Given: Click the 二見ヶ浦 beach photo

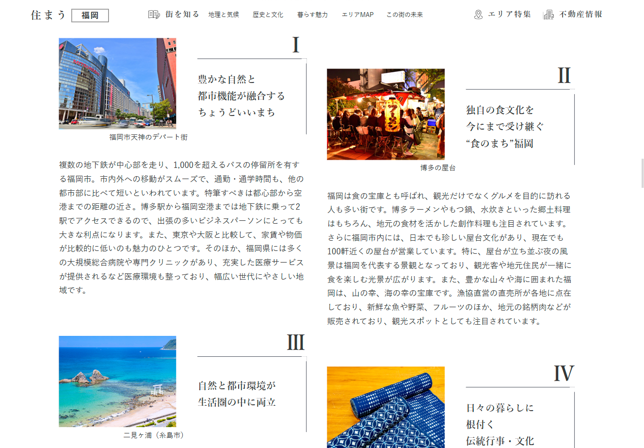Looking at the screenshot, I should pos(117,382).
